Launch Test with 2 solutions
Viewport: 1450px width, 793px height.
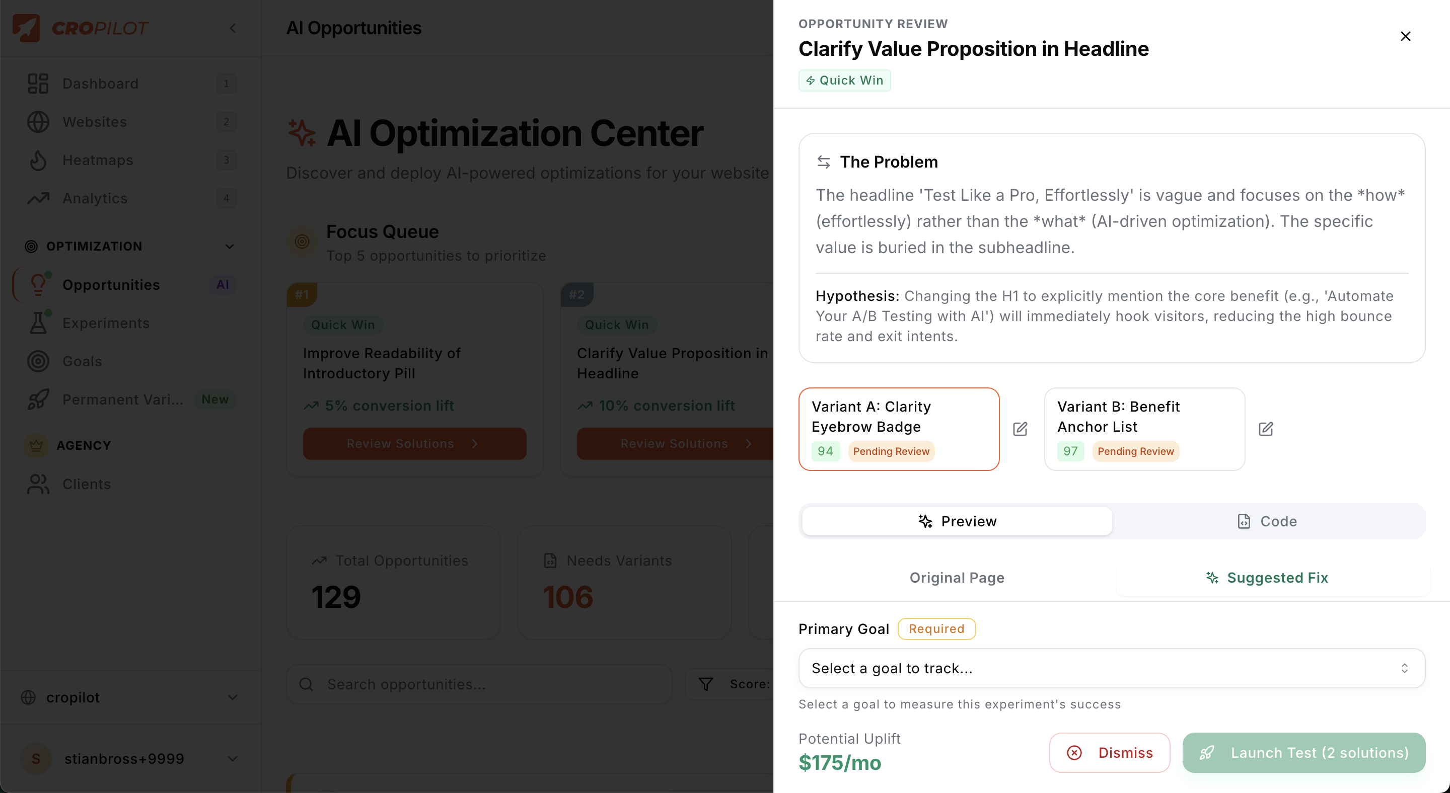(1303, 753)
